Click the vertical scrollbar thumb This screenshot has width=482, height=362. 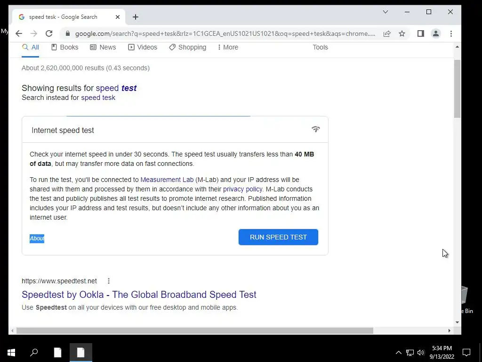pos(457,89)
